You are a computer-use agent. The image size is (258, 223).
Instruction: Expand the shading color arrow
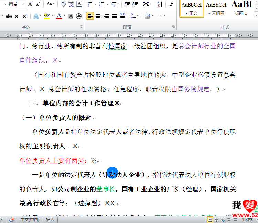coord(153,16)
